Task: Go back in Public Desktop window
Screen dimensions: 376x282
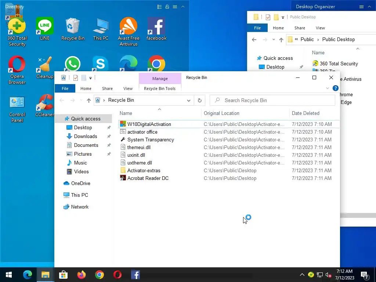Action: click(x=254, y=40)
